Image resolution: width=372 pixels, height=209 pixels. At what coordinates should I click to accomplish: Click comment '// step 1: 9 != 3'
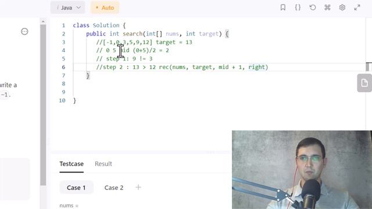(x=124, y=59)
